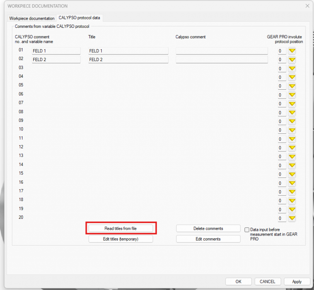Screen dimensions: 314x290
Task: Click protocol position field for row 03
Action: coord(282,69)
